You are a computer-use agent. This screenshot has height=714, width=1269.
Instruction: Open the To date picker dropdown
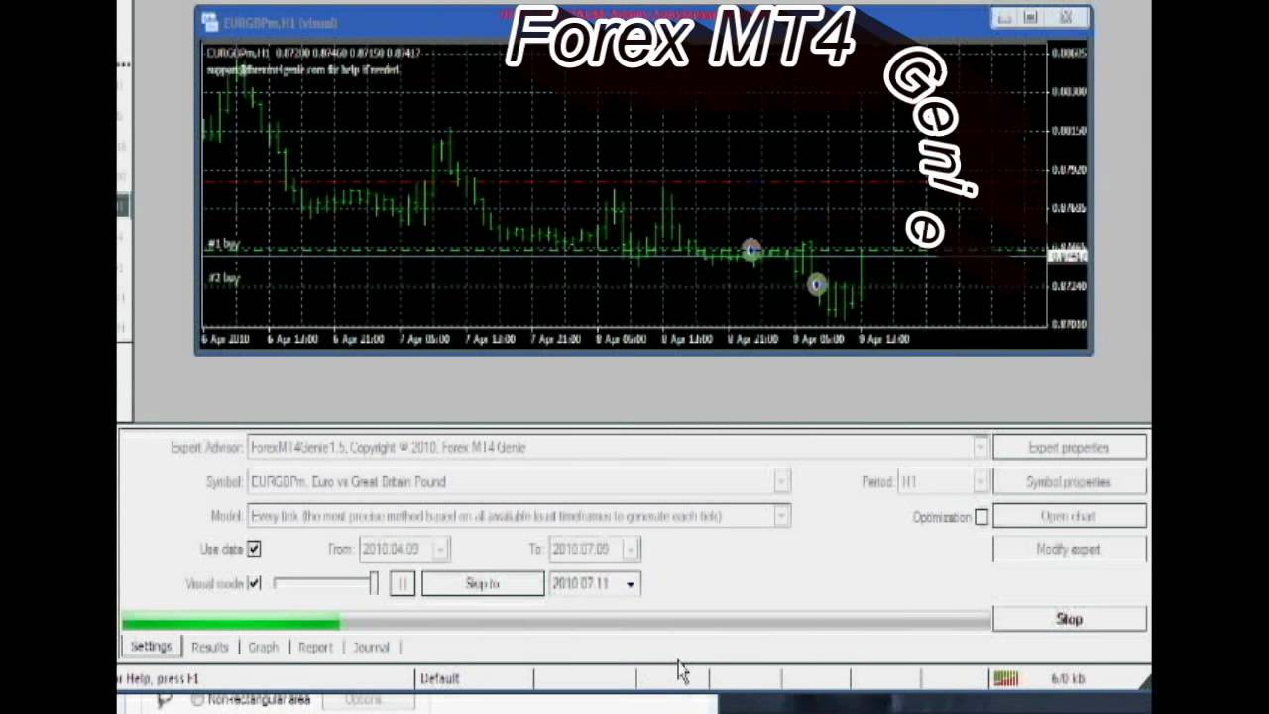pos(631,549)
